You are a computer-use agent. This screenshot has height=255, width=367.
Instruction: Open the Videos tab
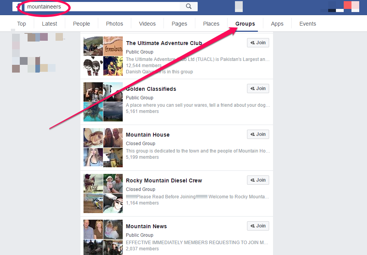coord(147,24)
